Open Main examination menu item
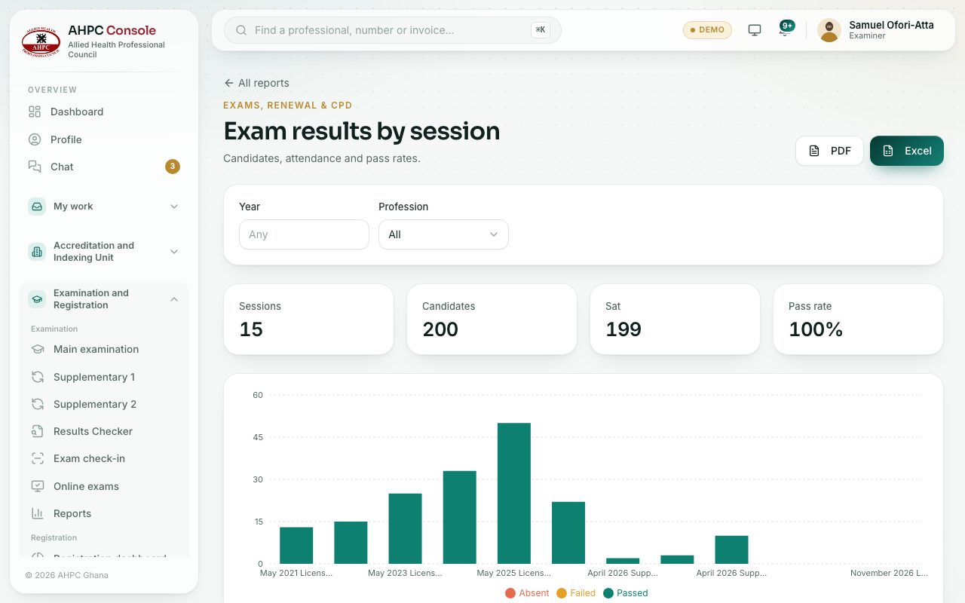Screen dimensions: 965x603 point(104,349)
